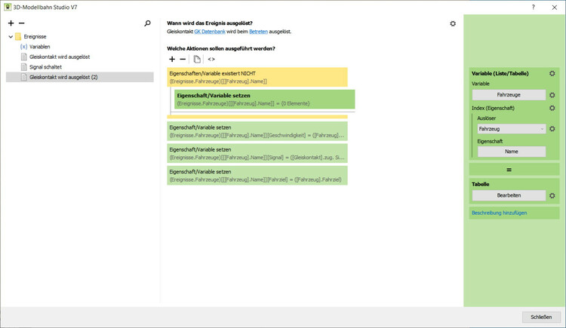Add a new action with the plus icon
Image resolution: width=566 pixels, height=328 pixels.
tap(172, 59)
